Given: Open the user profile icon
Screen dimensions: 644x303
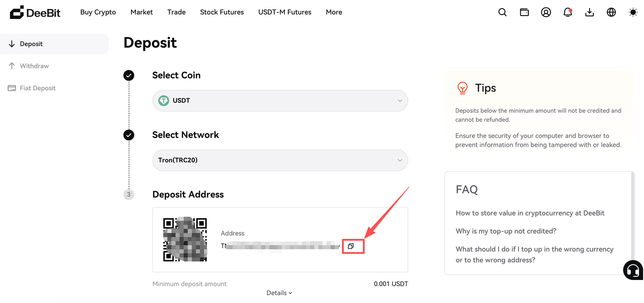Looking at the screenshot, I should (x=546, y=12).
